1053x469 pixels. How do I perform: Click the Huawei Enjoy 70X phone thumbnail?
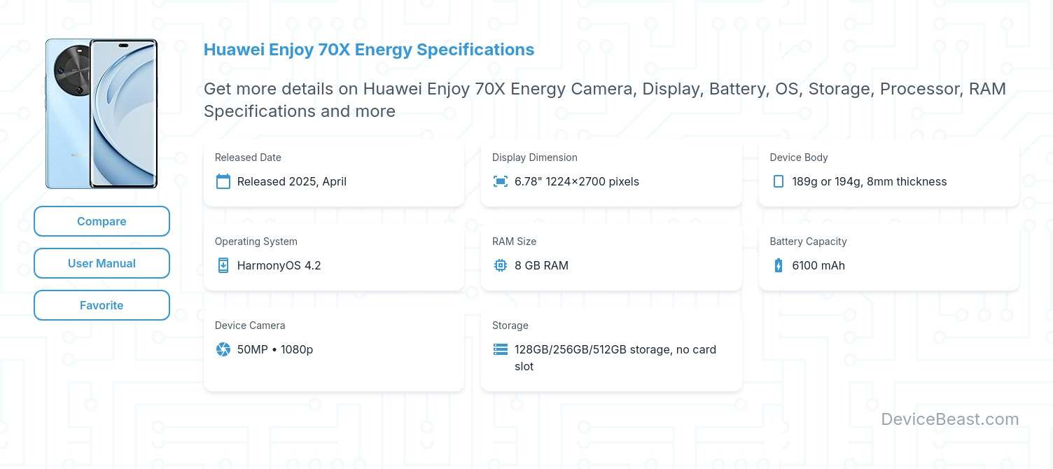click(102, 114)
